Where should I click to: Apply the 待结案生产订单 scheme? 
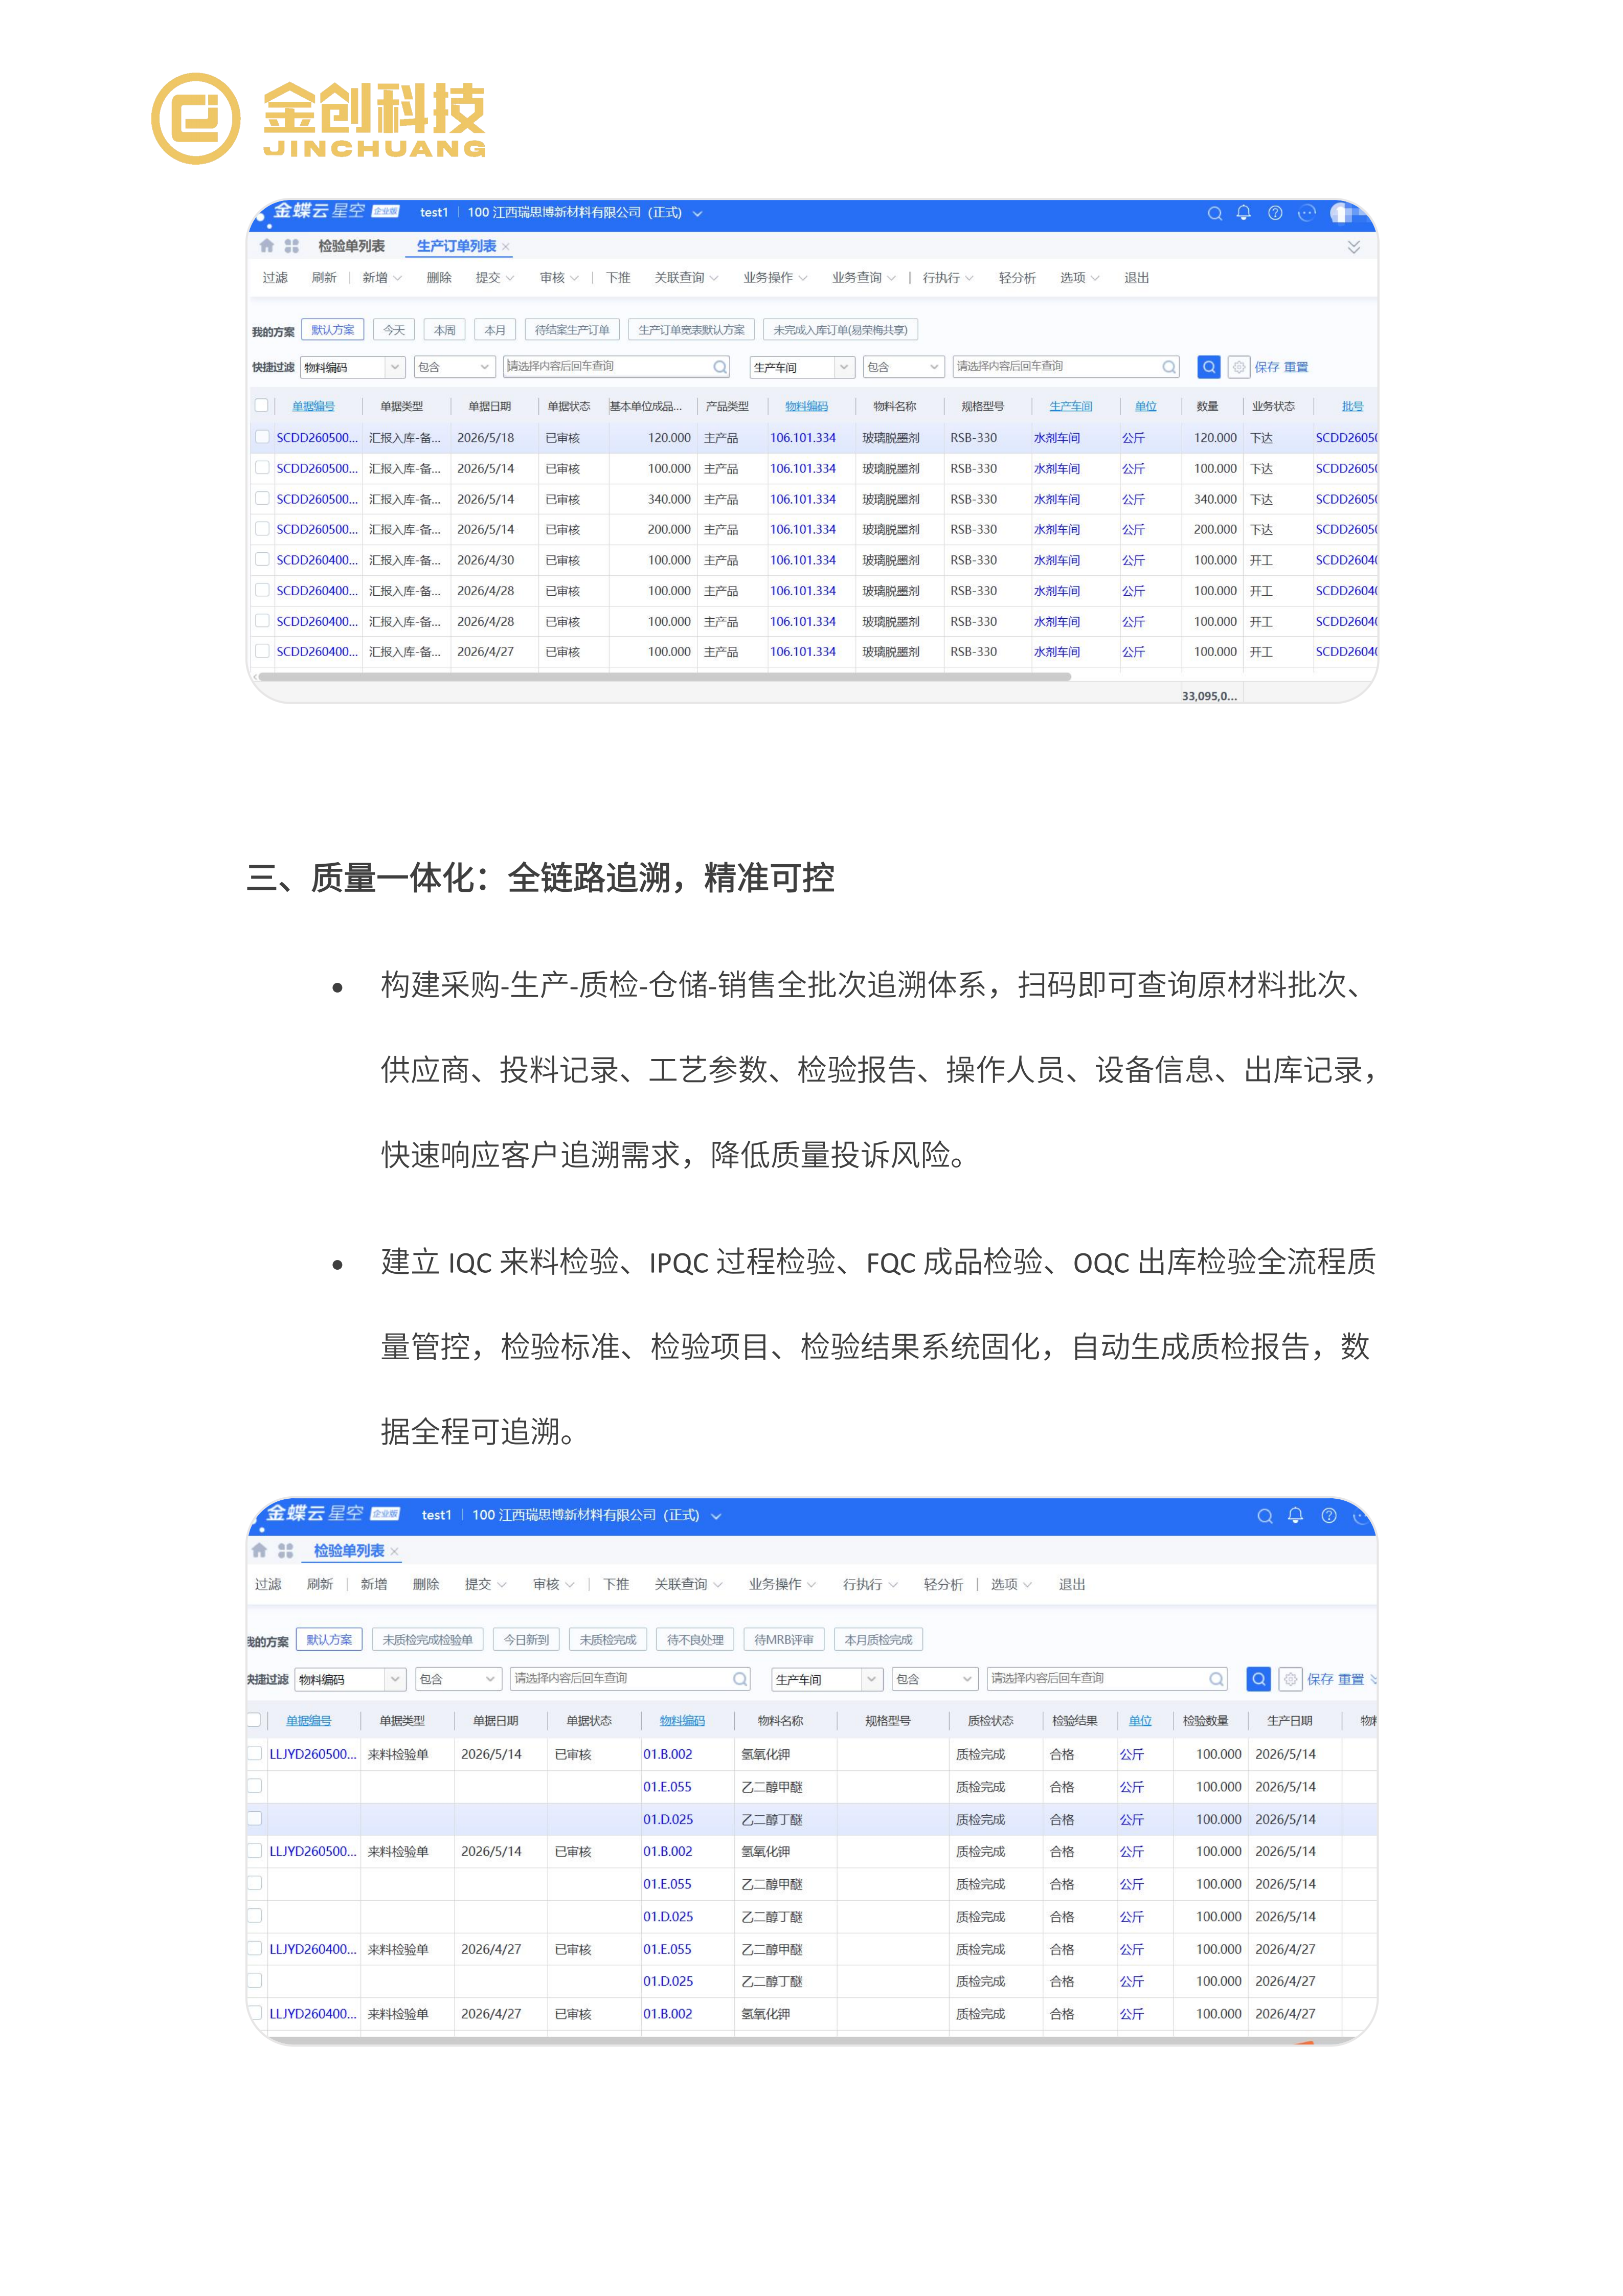coord(572,330)
